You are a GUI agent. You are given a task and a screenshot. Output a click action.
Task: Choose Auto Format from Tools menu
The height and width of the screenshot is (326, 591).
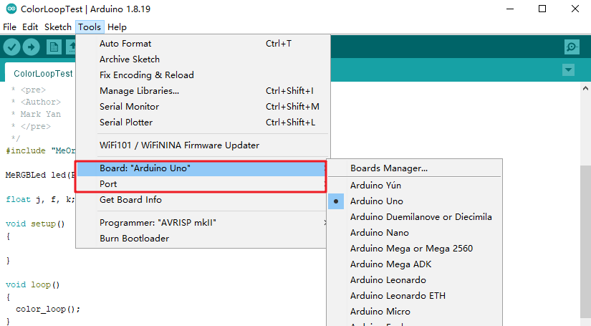click(x=203, y=43)
